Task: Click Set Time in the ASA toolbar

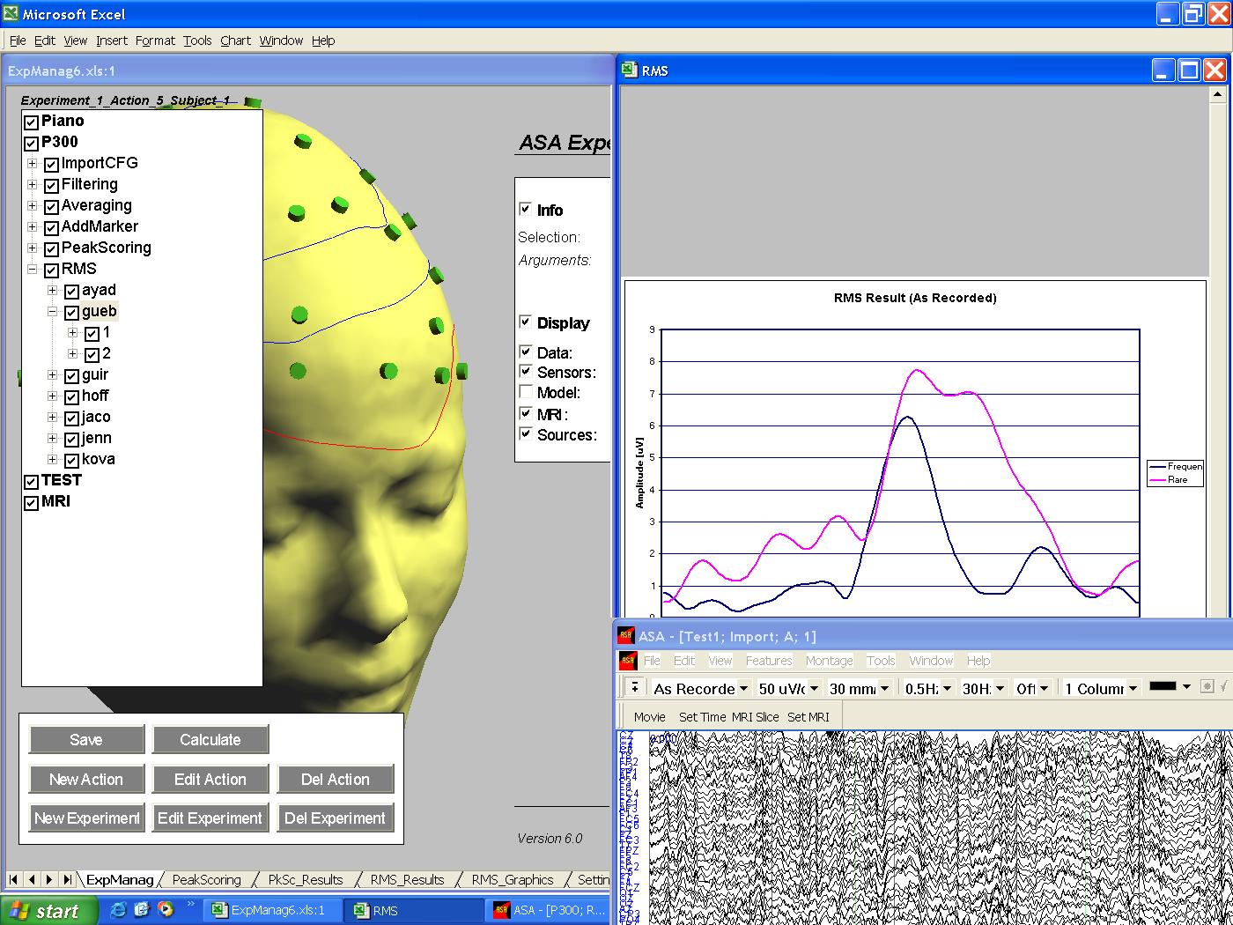Action: (702, 717)
